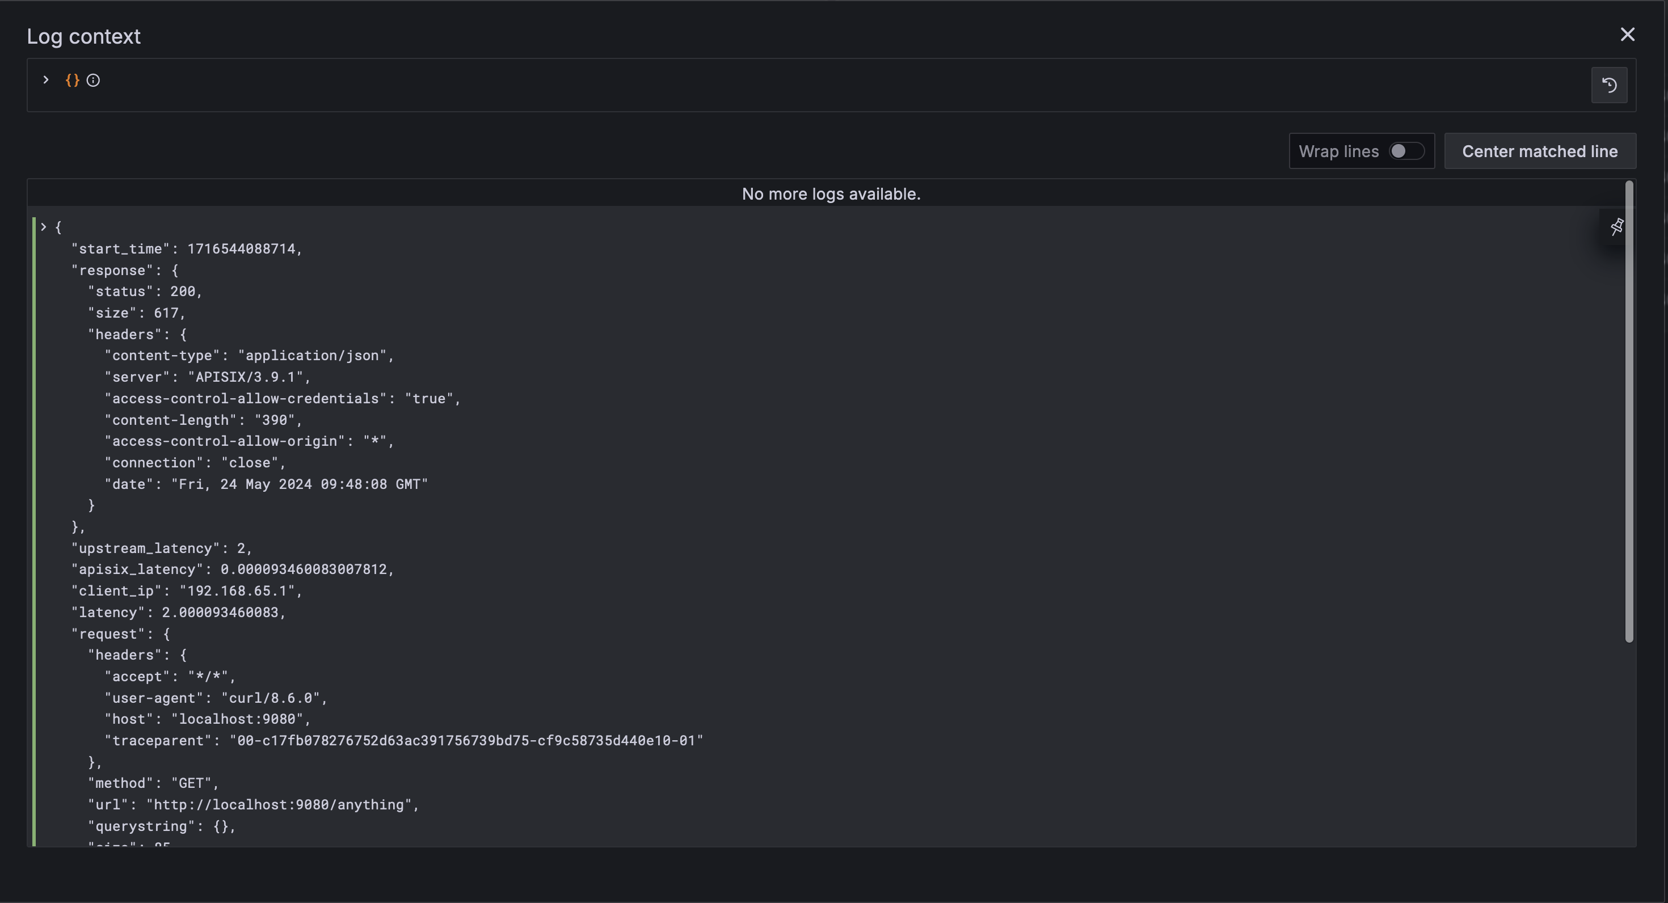
Task: Click the start_time 1716544088714 log line
Action: point(187,248)
